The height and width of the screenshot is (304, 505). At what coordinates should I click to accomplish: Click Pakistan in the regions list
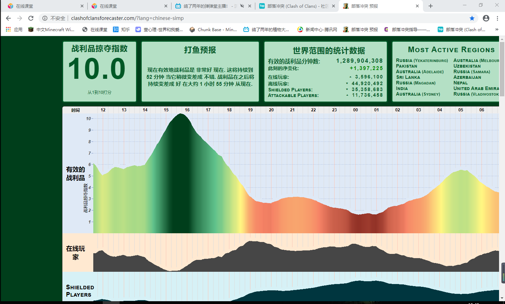coord(406,66)
